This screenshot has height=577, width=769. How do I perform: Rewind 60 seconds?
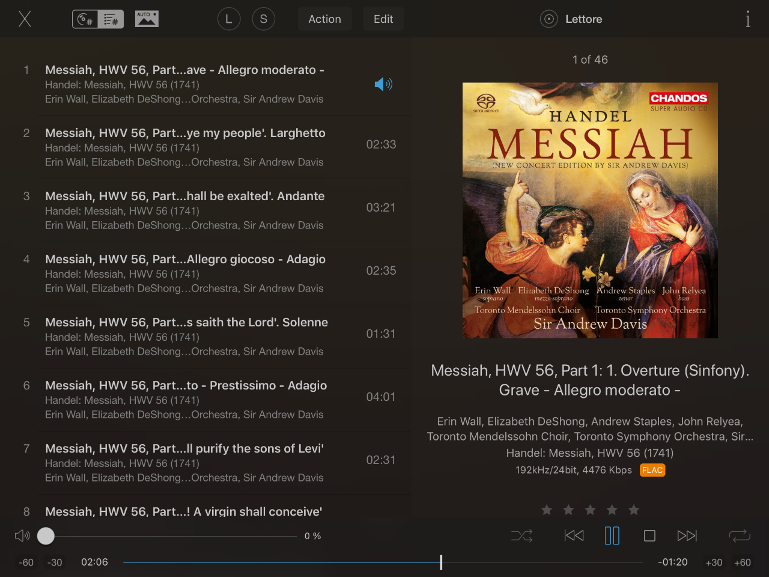26,563
